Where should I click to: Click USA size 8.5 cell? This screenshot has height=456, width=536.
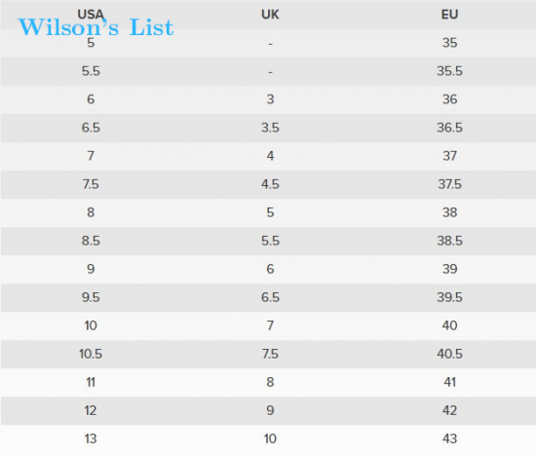click(91, 241)
